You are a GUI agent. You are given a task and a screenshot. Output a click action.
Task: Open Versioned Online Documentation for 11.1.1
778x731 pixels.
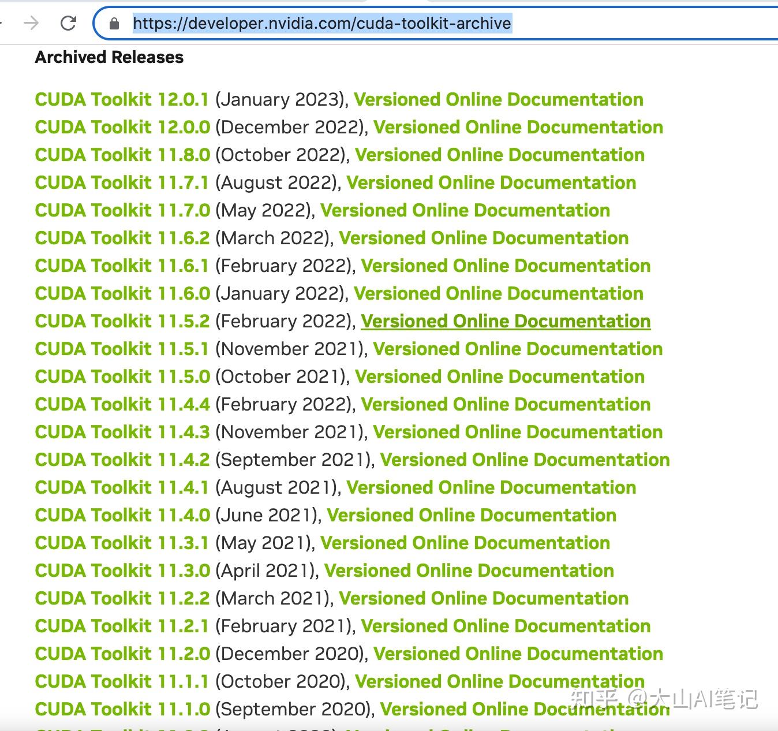pos(500,681)
